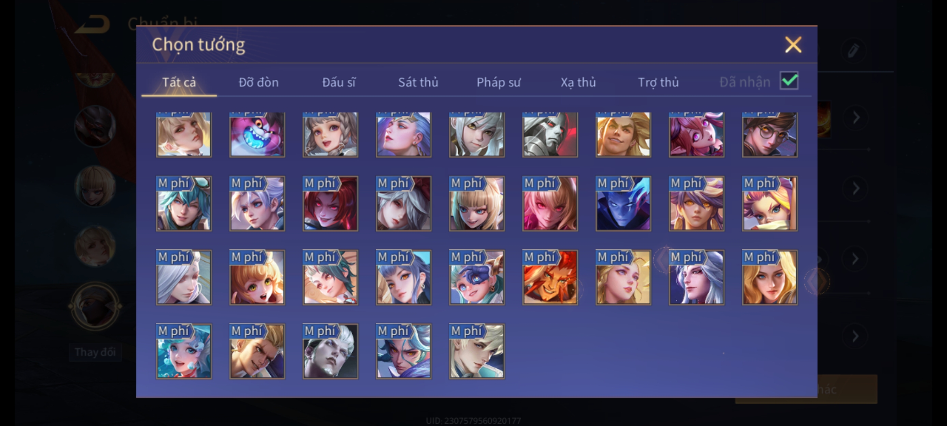
Task: Open the Sát thủ hero tab
Action: pyautogui.click(x=418, y=82)
